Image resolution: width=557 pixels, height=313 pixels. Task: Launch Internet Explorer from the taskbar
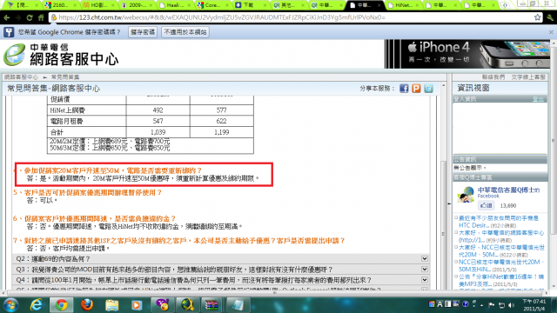37,305
